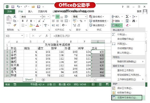Screen dimensions: 150x103
Task: Choose Row Height from Format menu
Action: pos(128,35)
